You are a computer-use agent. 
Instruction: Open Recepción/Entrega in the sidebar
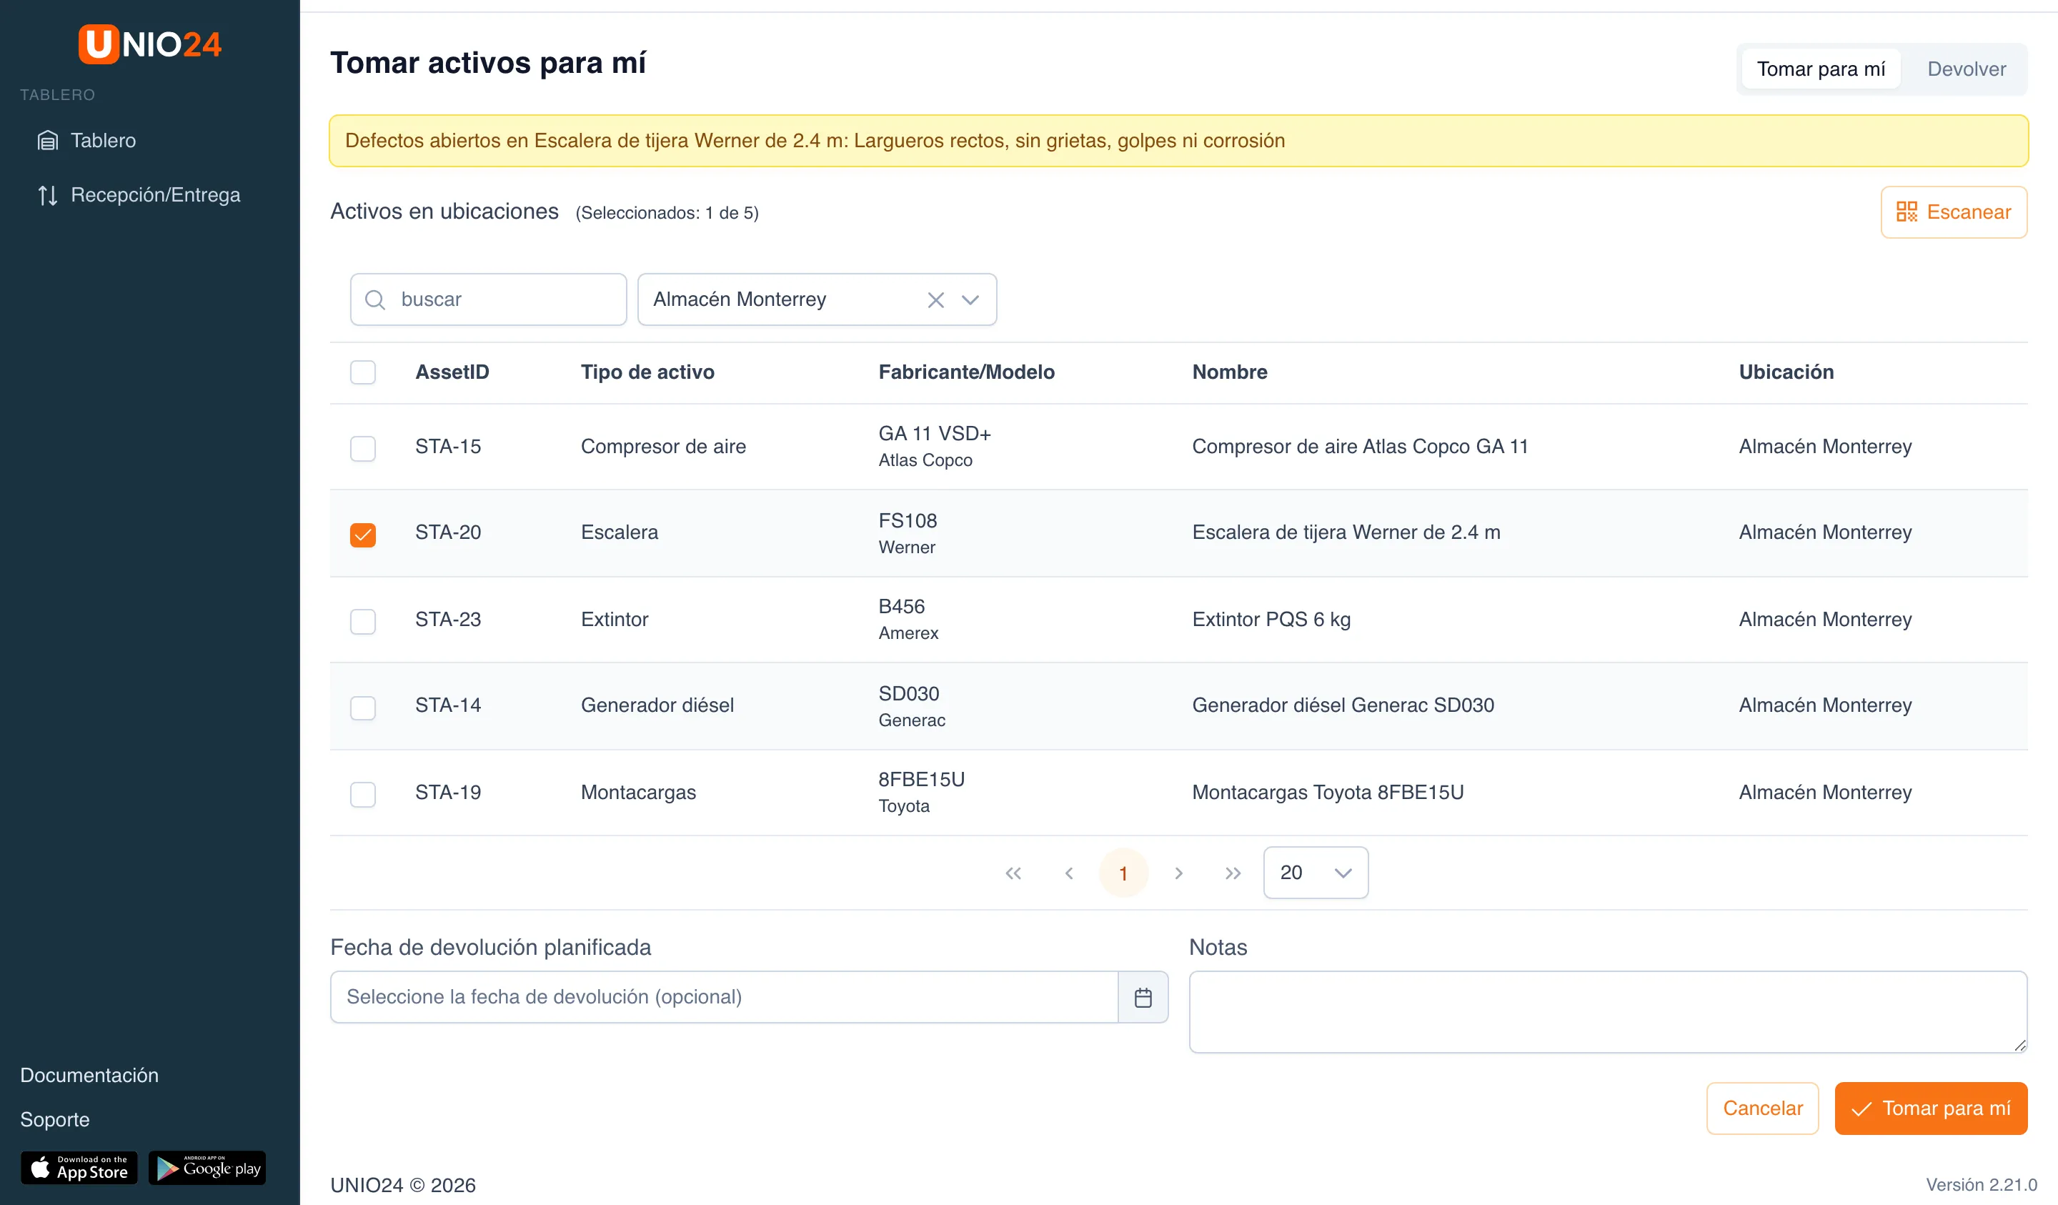click(139, 194)
